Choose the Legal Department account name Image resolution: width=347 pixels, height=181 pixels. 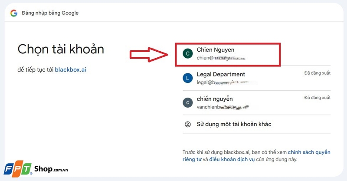coord(221,74)
